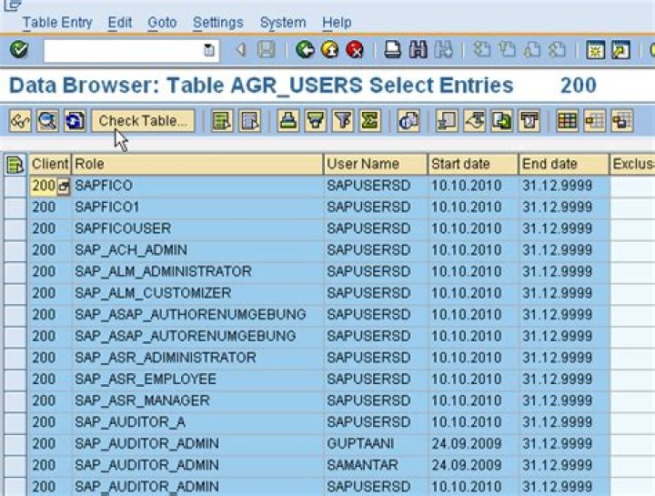
Task: Sort descending using the toolbar icon
Action: click(316, 121)
